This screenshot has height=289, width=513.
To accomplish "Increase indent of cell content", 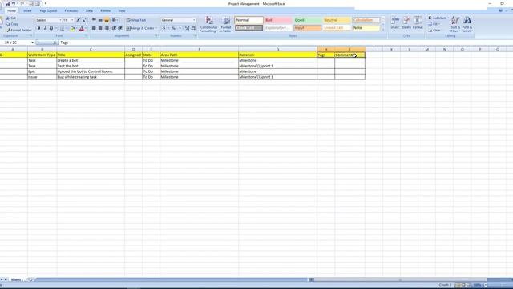I will click(x=120, y=28).
